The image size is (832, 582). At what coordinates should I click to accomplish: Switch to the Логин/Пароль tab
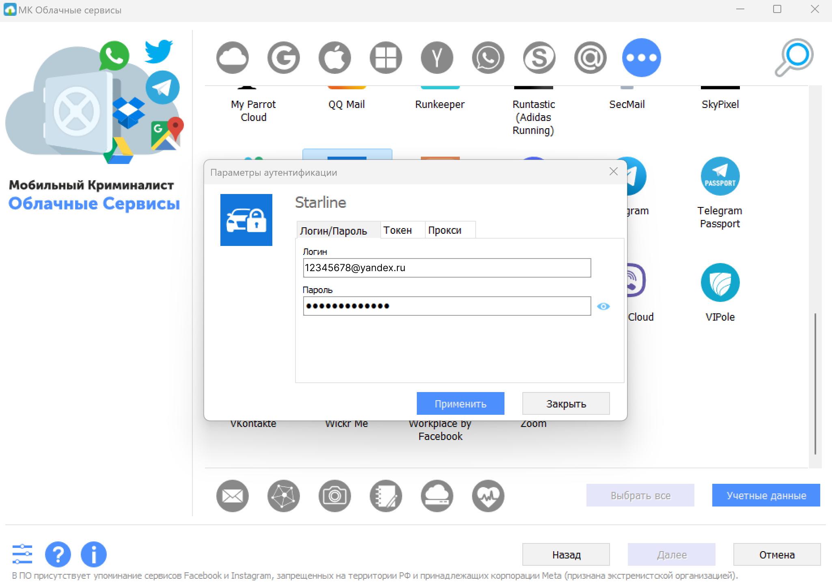pos(338,230)
